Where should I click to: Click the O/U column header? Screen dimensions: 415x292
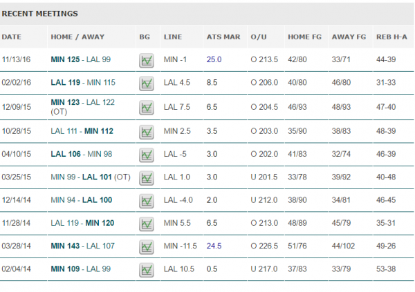point(259,37)
